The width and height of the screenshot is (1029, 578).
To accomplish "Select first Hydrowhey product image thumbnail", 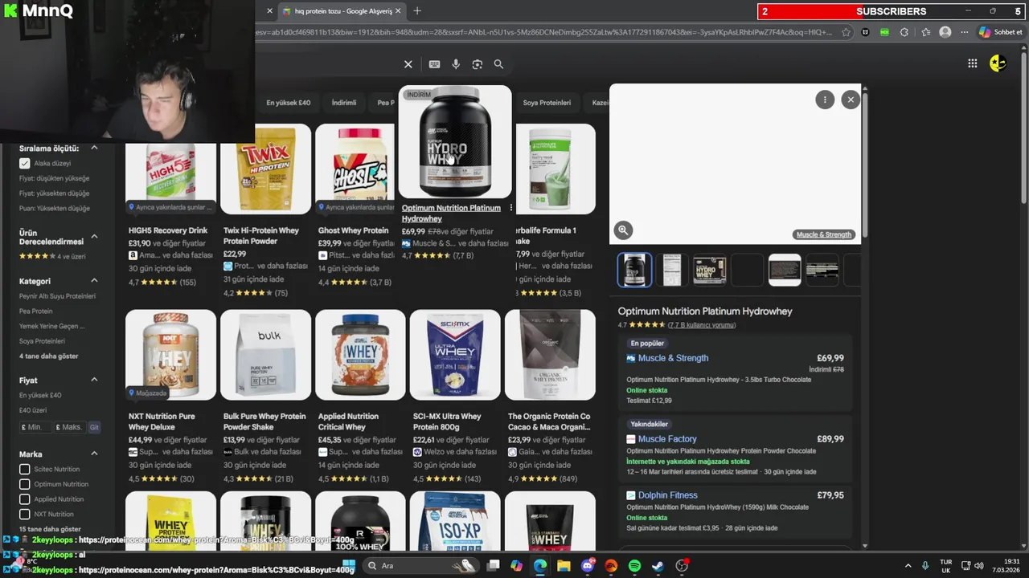I will [x=634, y=270].
